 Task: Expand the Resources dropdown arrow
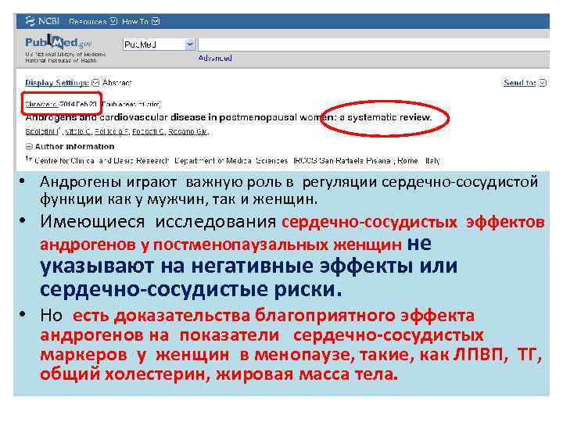click(x=113, y=22)
